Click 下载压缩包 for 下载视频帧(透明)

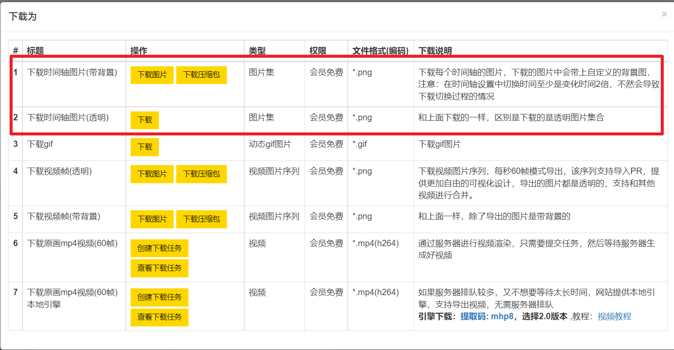pyautogui.click(x=201, y=174)
